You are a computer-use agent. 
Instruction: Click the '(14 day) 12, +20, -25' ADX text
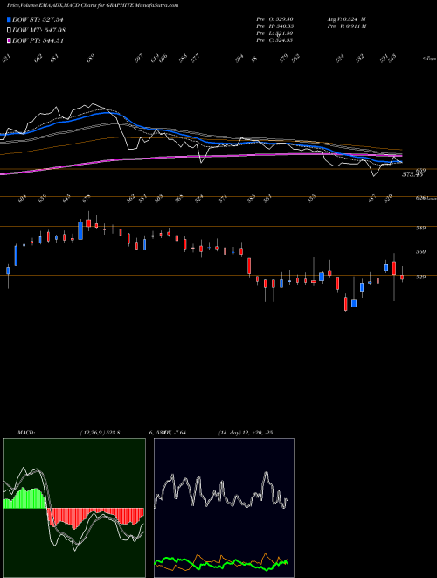[x=245, y=433]
